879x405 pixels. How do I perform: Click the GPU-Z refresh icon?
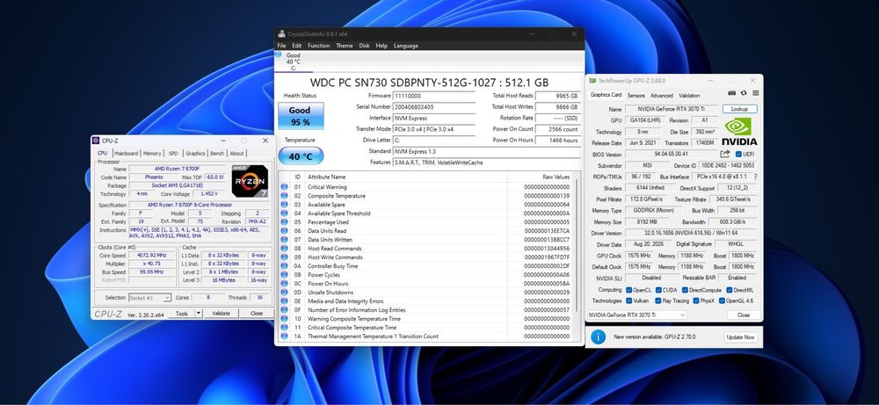tap(744, 93)
